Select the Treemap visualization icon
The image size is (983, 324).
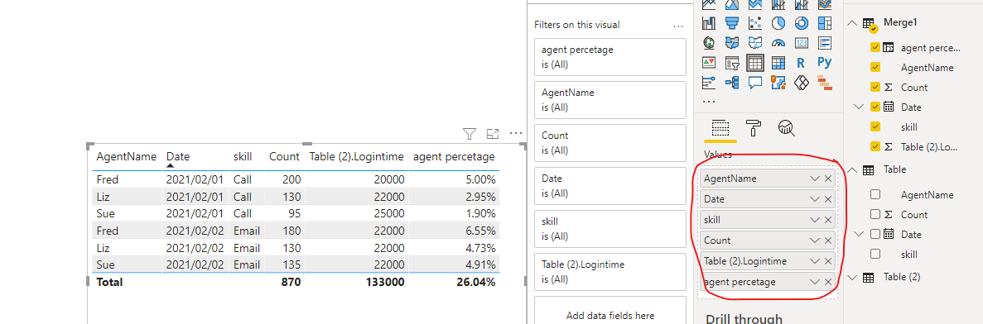[x=824, y=23]
